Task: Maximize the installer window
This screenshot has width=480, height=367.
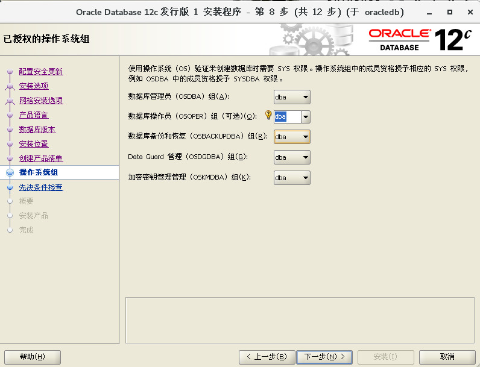Action: point(450,12)
